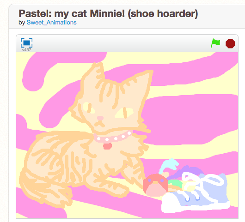Click the red bird toy
The height and width of the screenshot is (222, 245).
[155, 186]
